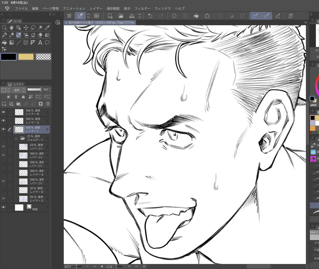Select the Pencil tool
This screenshot has height=269, width=319.
tap(12, 35)
